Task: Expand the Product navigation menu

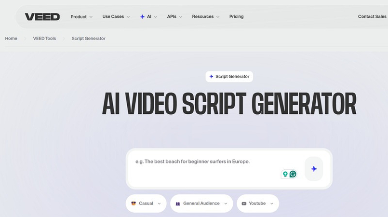Action: (x=81, y=17)
